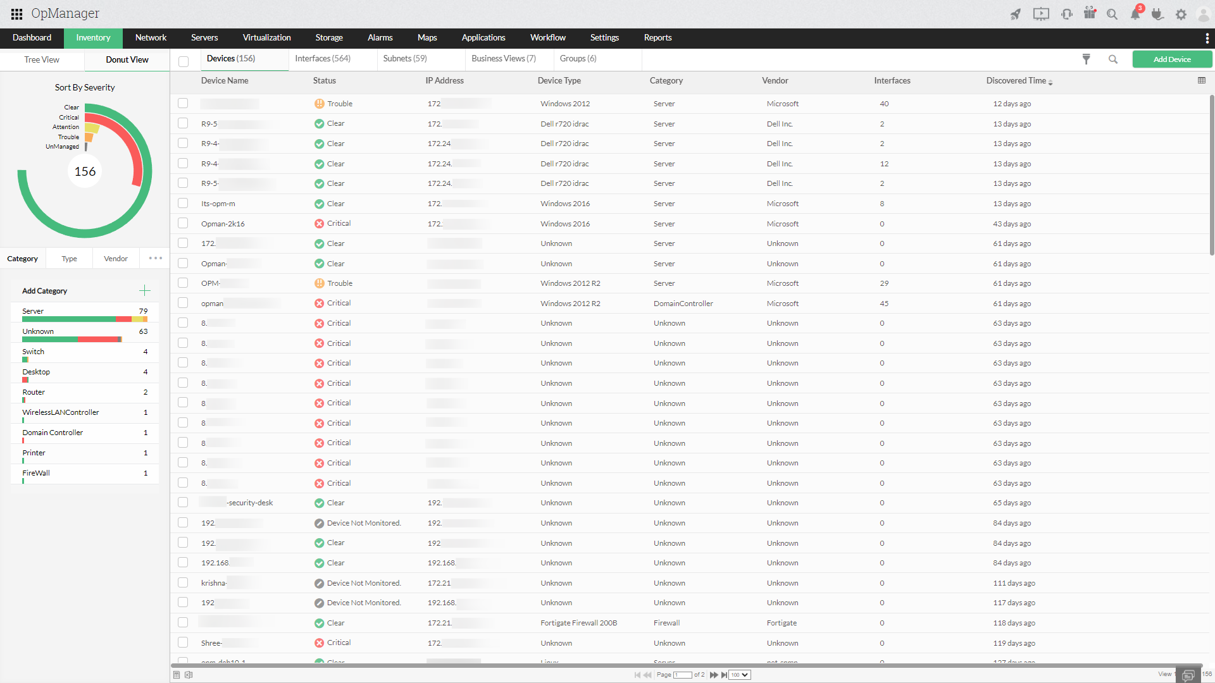
Task: Click Add Category plus button
Action: (144, 290)
